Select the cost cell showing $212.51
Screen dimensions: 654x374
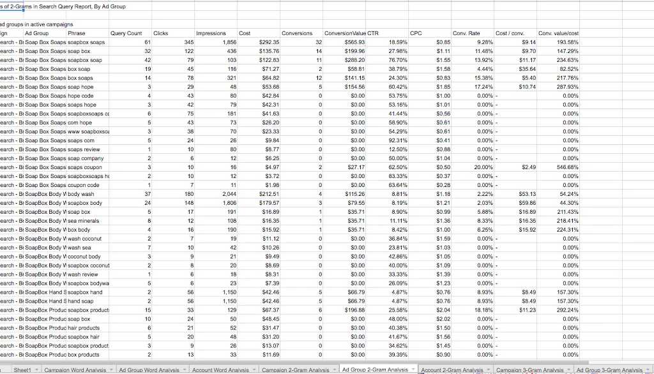click(x=259, y=194)
